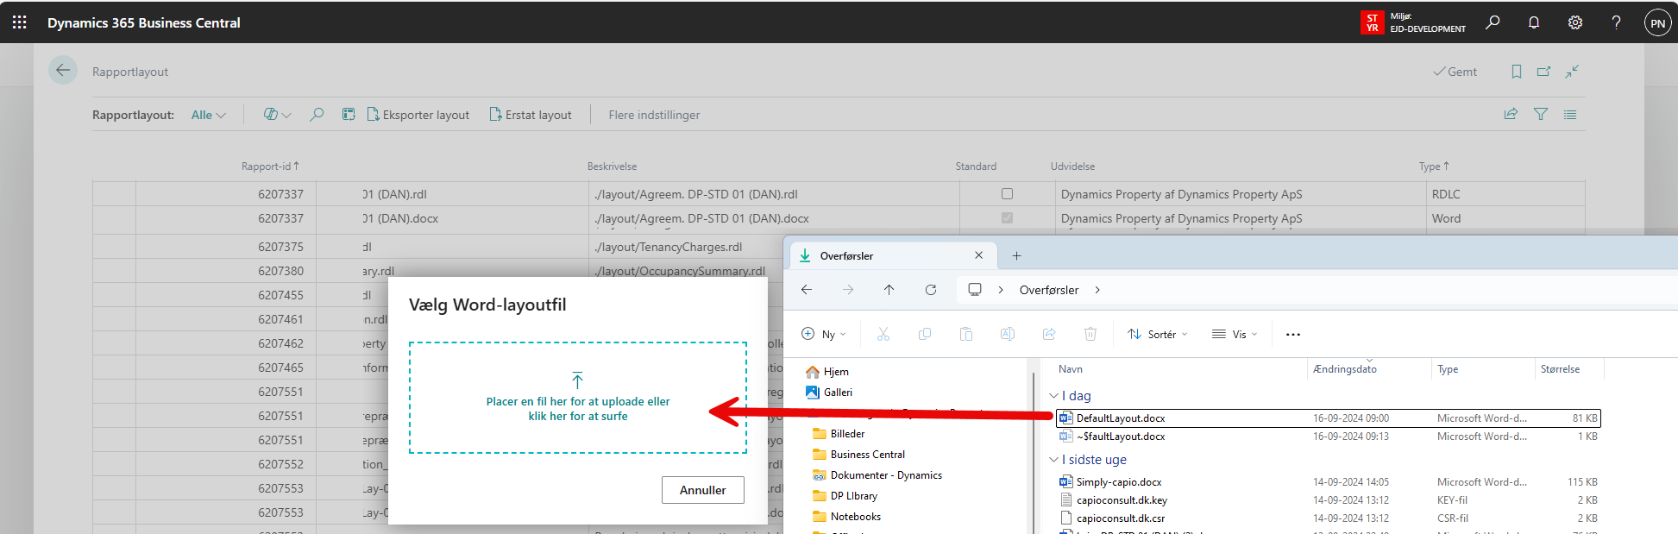Open the Business Central app launcher grid
The image size is (1678, 534).
point(19,22)
